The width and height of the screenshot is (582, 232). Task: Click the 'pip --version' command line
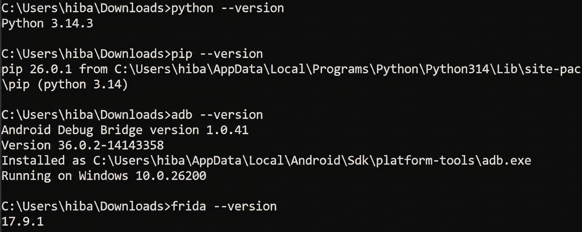132,54
